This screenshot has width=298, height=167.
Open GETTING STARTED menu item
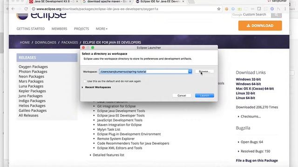click(x=31, y=29)
